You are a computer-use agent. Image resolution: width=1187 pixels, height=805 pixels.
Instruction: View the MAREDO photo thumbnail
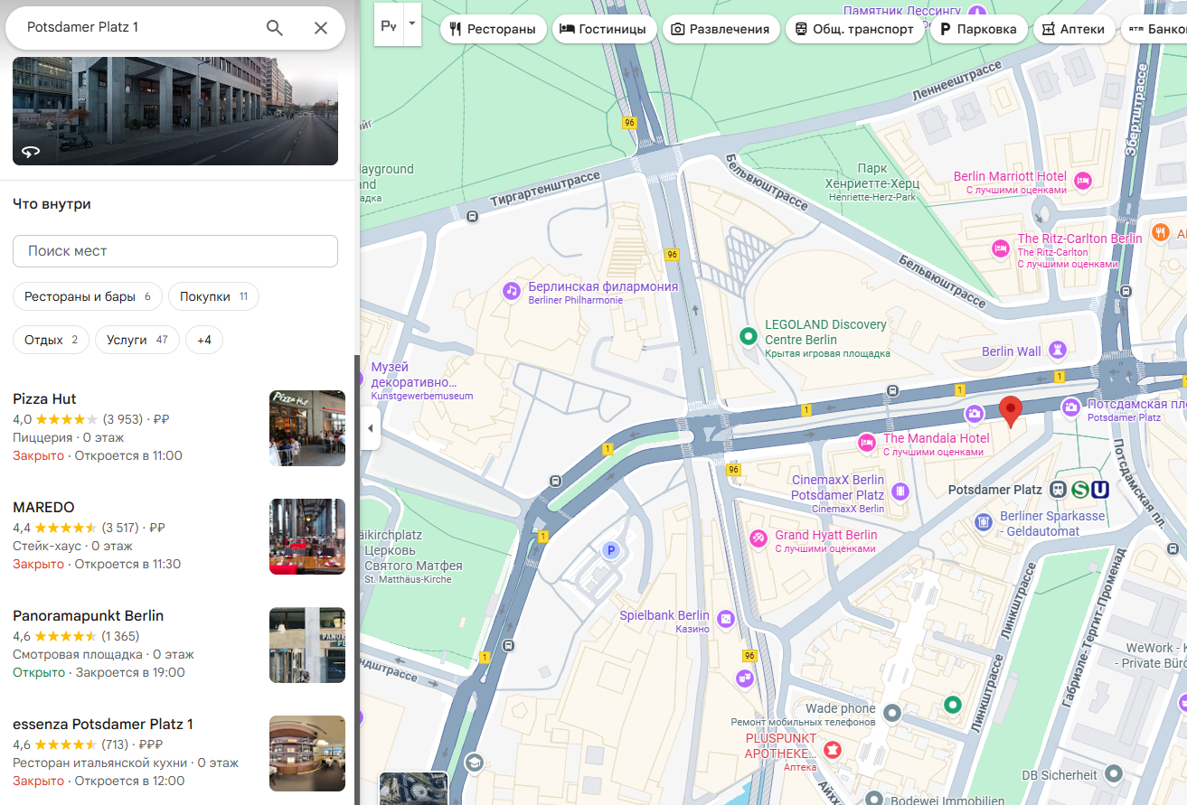[x=307, y=537]
